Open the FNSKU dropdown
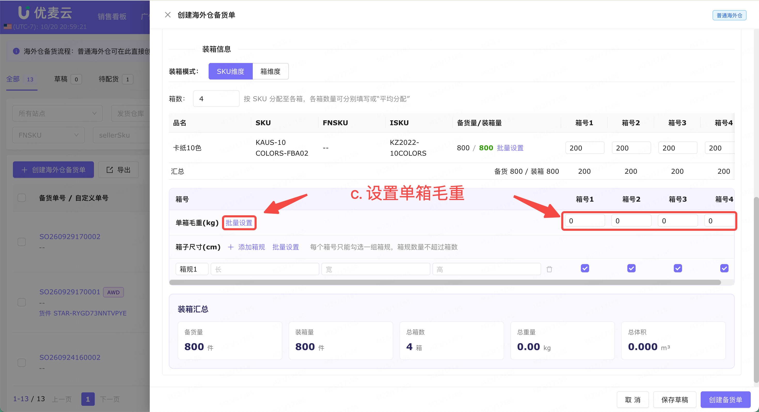This screenshot has width=759, height=412. point(48,135)
